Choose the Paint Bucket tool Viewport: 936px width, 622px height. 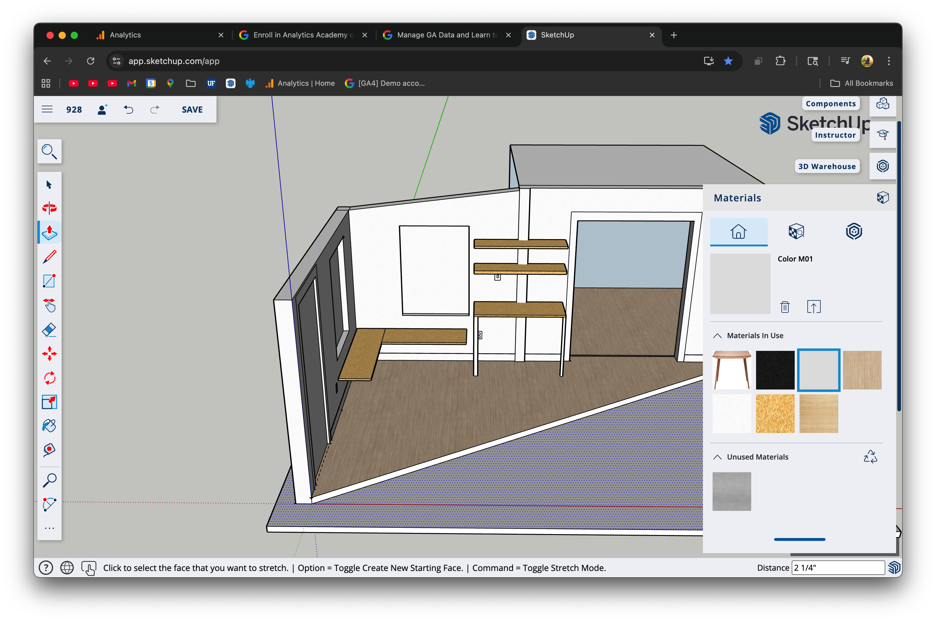point(49,426)
